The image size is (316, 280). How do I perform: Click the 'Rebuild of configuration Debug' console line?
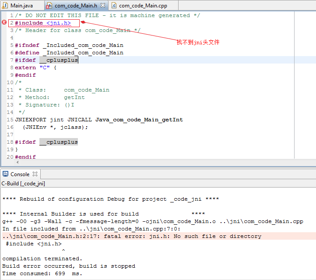pos(111,199)
